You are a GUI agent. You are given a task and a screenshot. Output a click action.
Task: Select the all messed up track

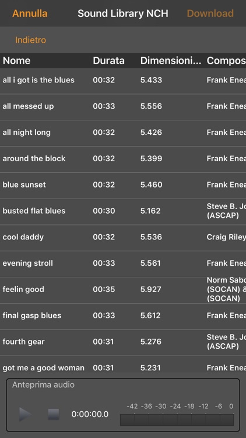click(x=123, y=106)
